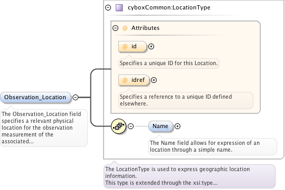Click the Observation_Location description annotation
Image resolution: width=285 pixels, height=190 pixels.
[44, 128]
